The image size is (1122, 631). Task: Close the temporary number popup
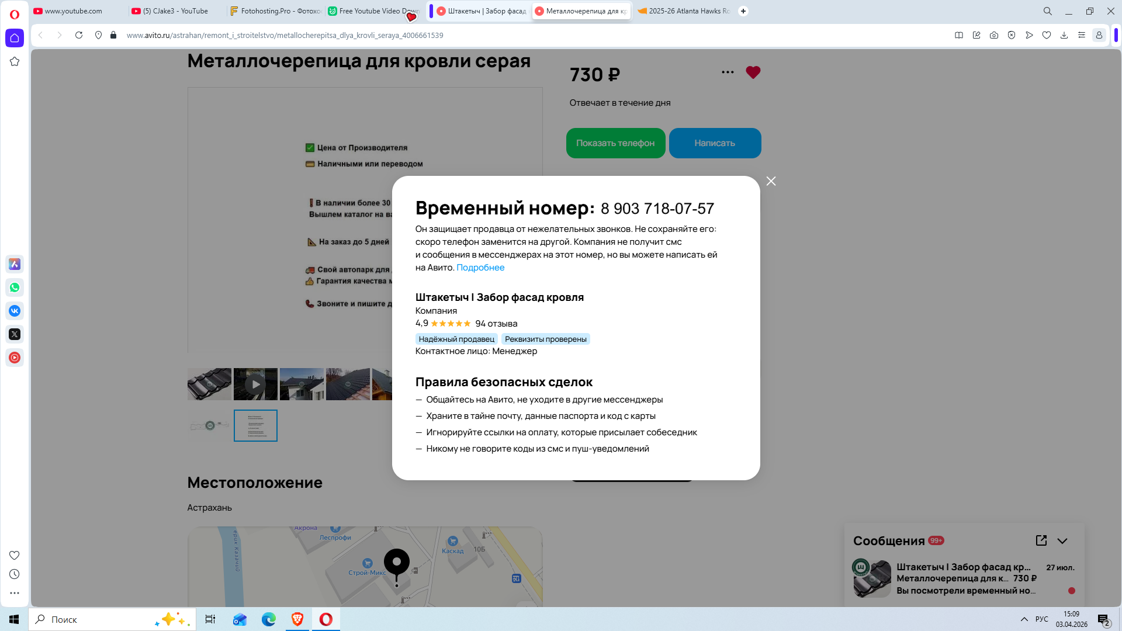point(771,181)
